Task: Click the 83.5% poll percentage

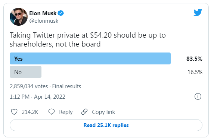Action: point(194,59)
